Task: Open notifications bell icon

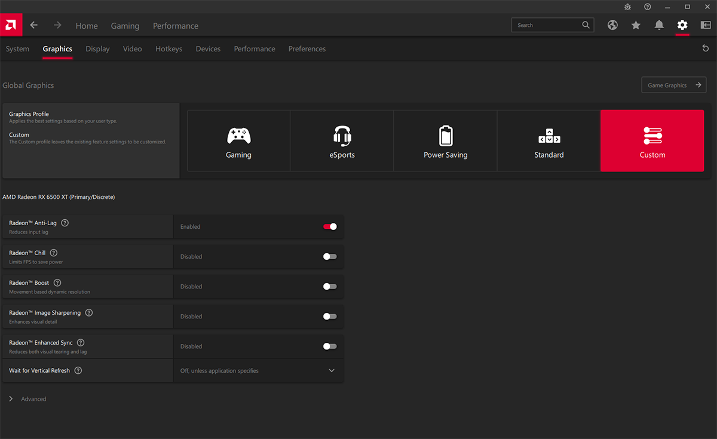Action: [x=659, y=25]
